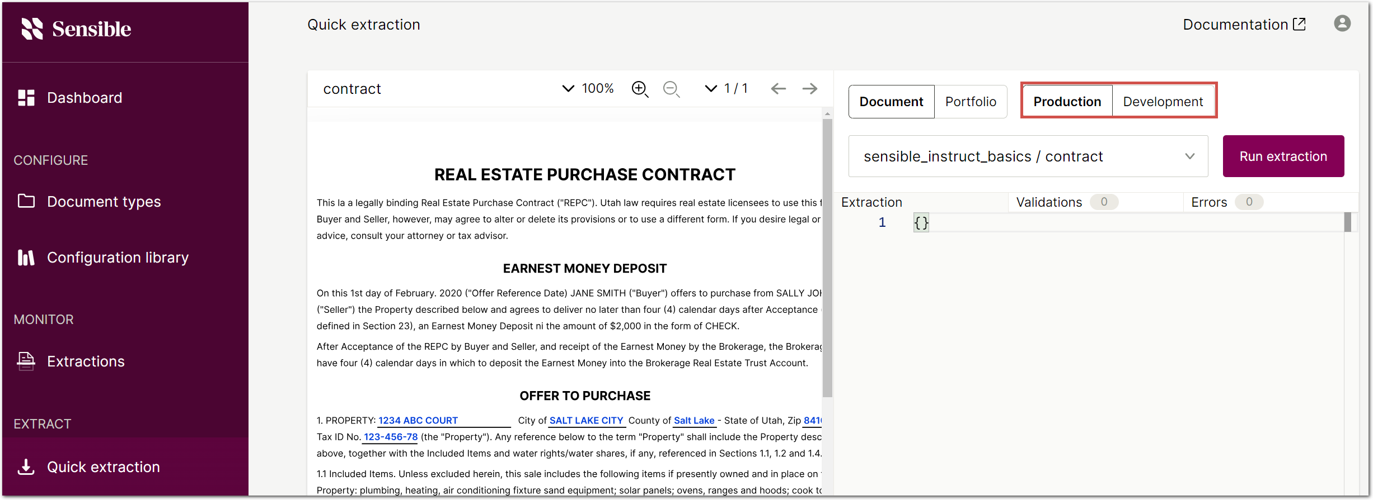This screenshot has width=1373, height=500.
Task: Click the Salt Lake county field
Action: 694,421
